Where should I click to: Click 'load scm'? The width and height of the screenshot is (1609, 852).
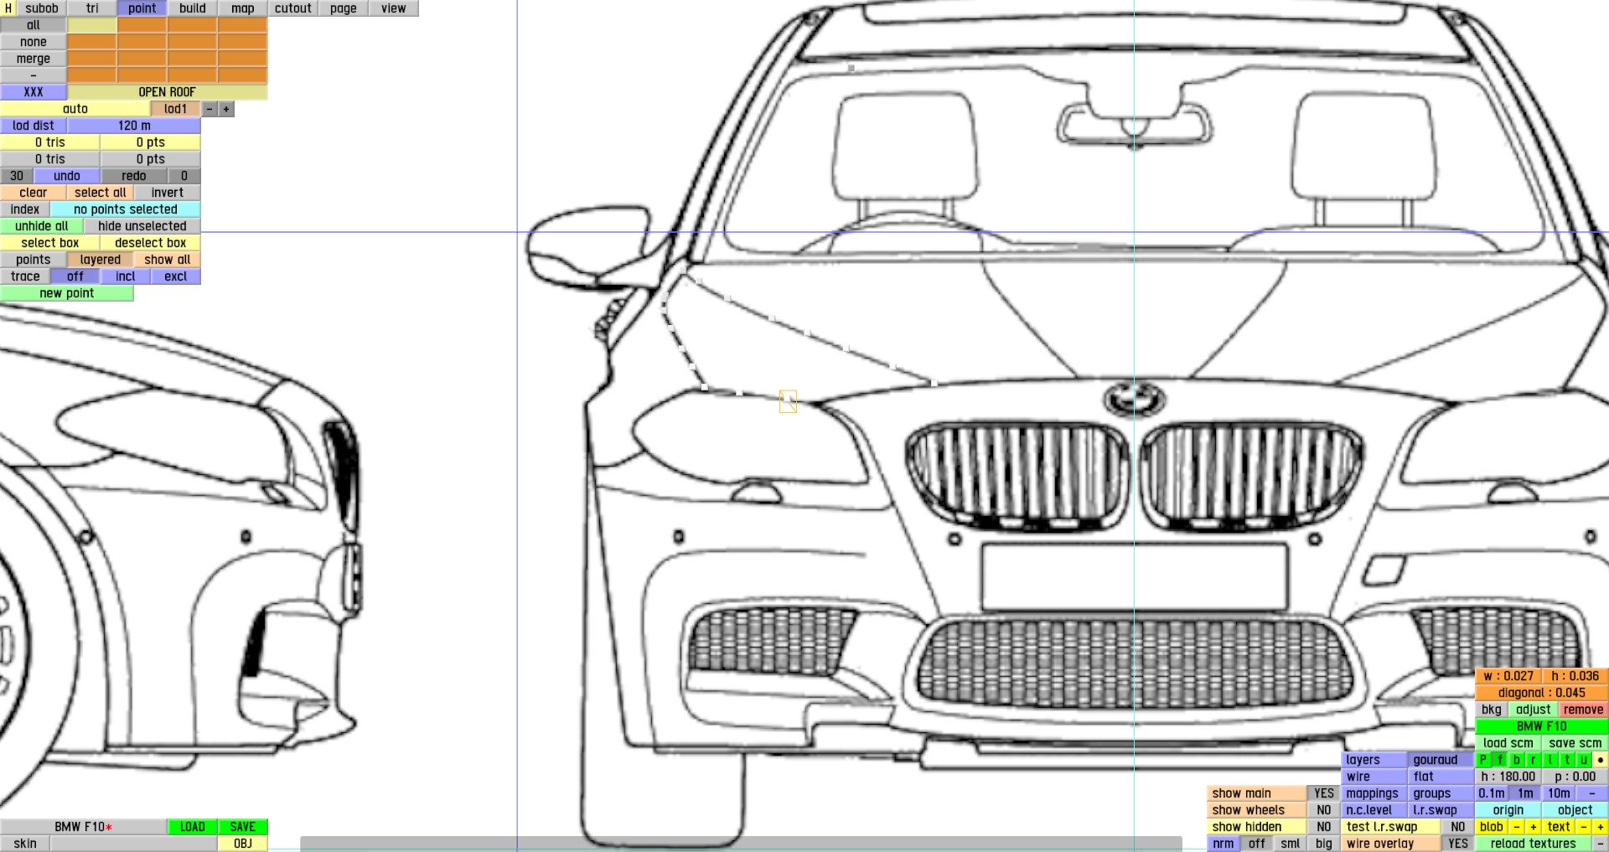coord(1508,743)
